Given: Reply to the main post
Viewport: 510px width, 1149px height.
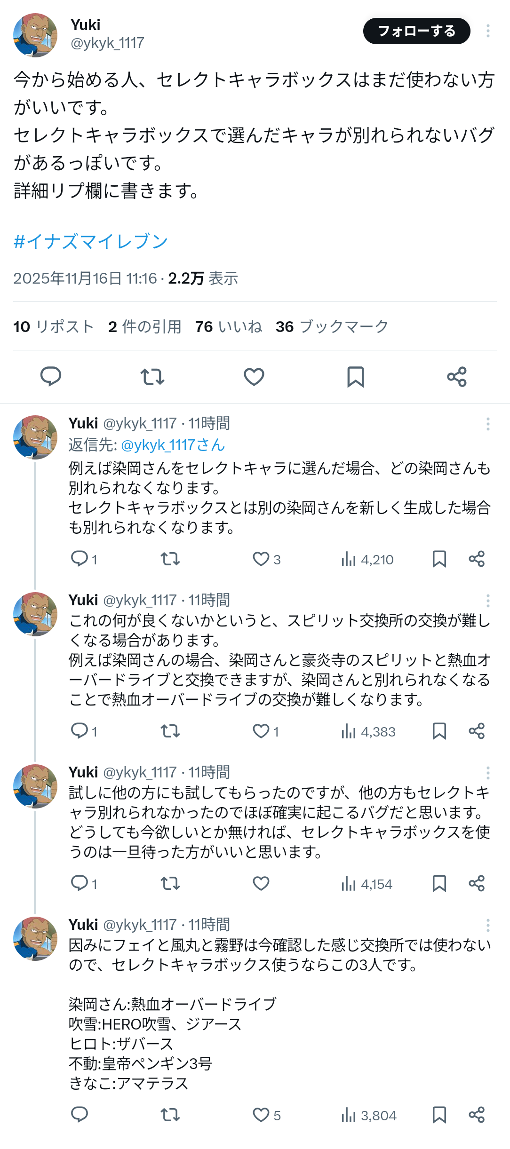Looking at the screenshot, I should [x=51, y=377].
